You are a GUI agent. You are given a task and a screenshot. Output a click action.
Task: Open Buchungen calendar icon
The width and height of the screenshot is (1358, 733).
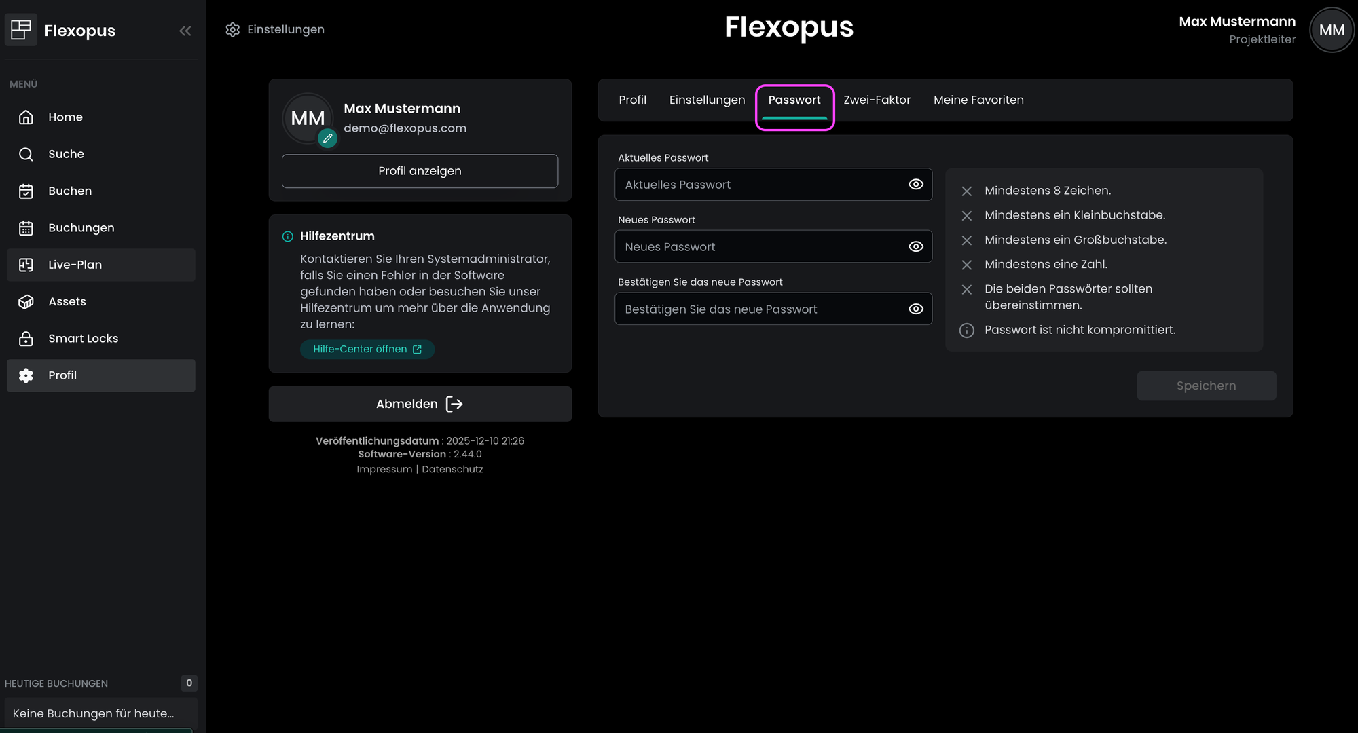26,228
